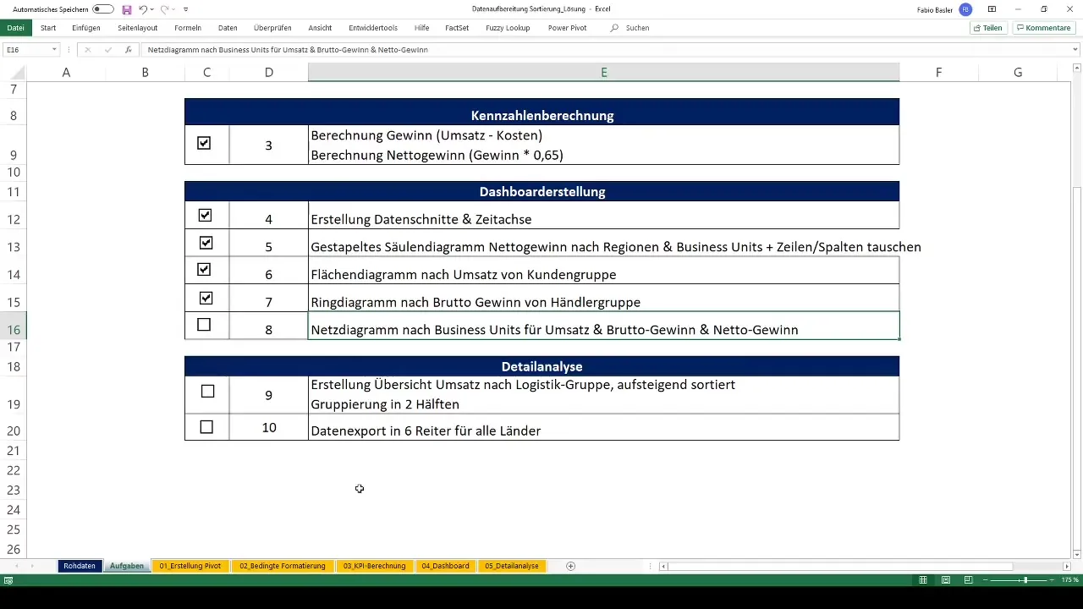
Task: Click the Cancel (X) icon in formula bar
Action: tap(87, 50)
